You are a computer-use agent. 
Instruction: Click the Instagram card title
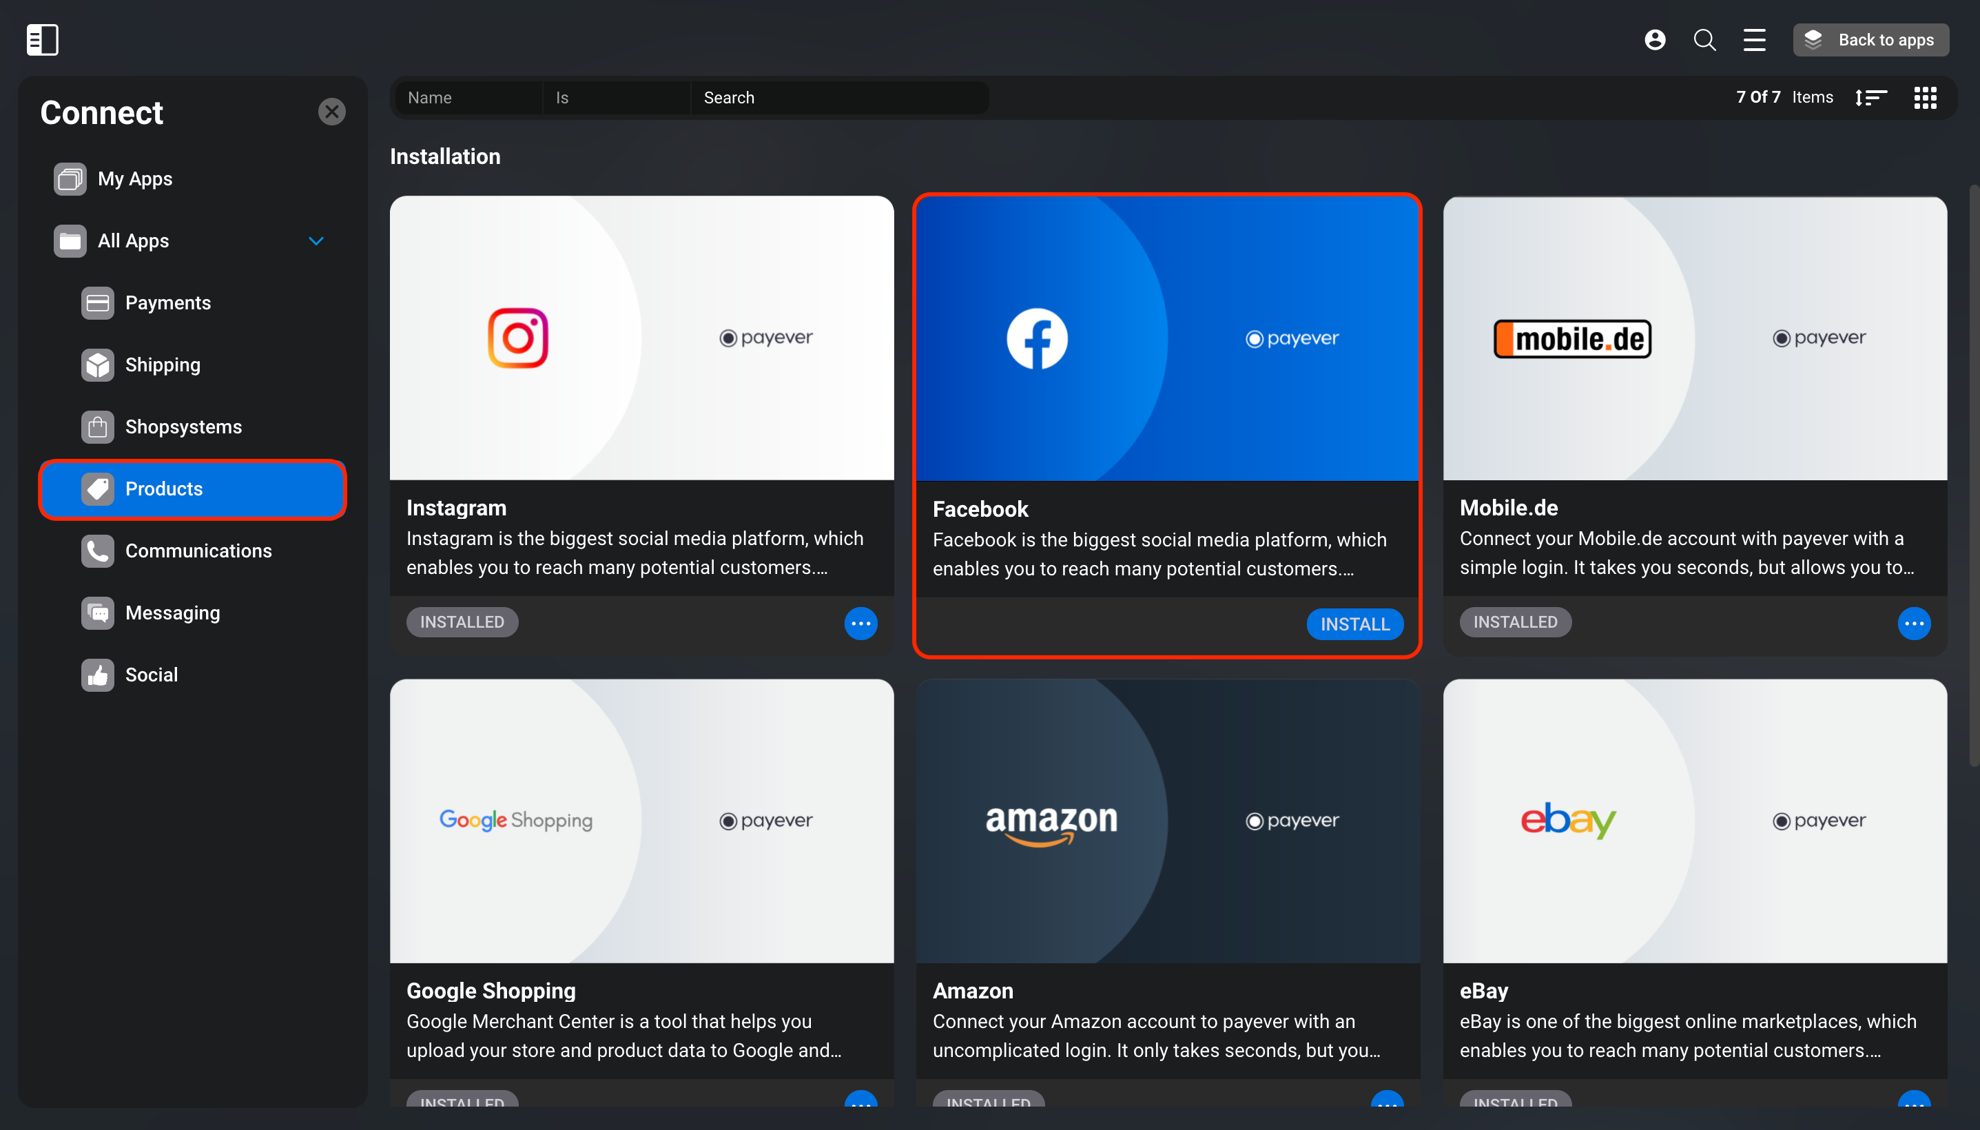pyautogui.click(x=456, y=508)
